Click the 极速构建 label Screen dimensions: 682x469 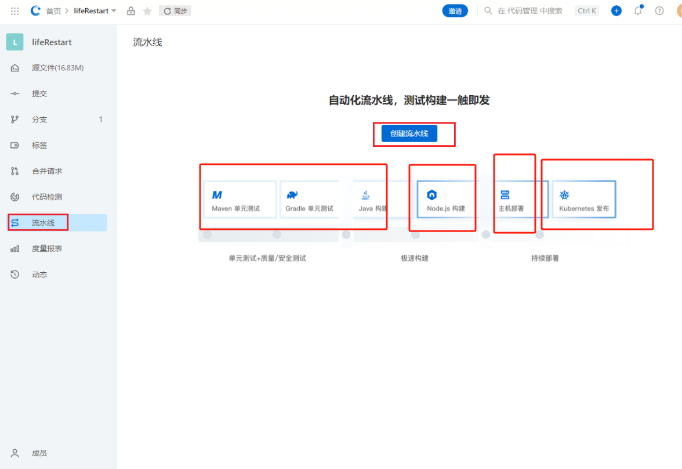click(x=415, y=258)
